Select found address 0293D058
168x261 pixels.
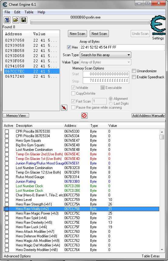coord(32,56)
